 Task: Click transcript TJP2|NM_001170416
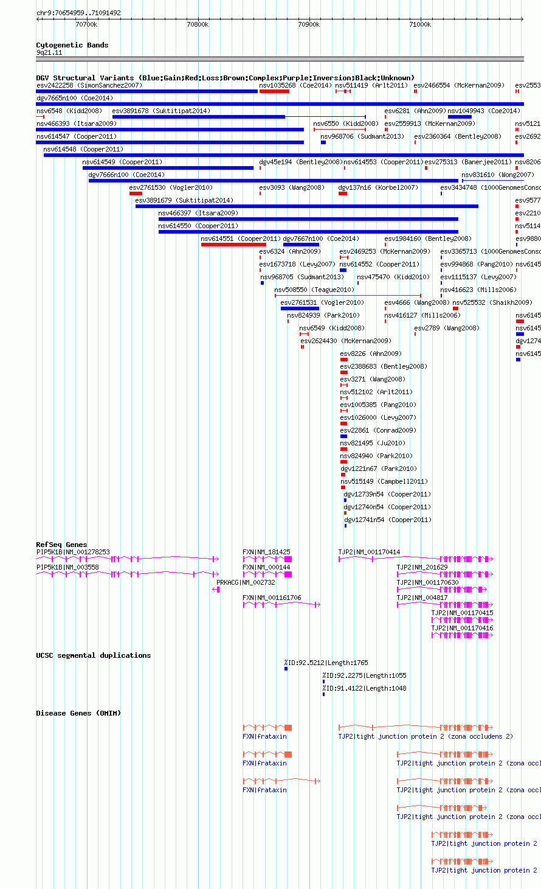click(463, 629)
